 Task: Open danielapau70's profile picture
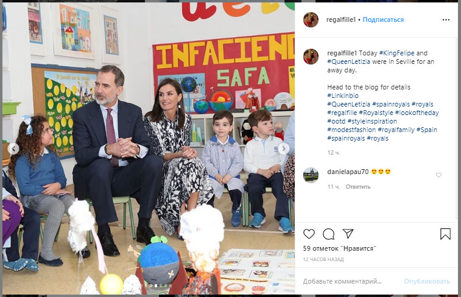311,175
